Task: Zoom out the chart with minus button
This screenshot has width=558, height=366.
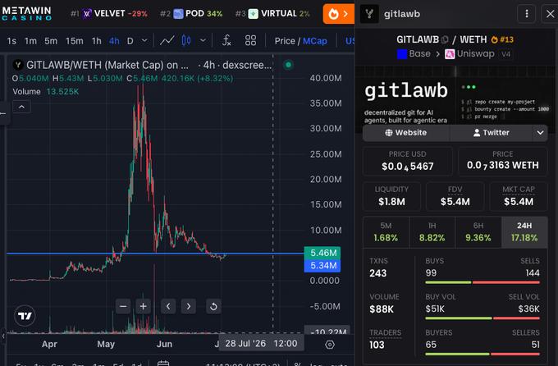Action: tap(123, 306)
